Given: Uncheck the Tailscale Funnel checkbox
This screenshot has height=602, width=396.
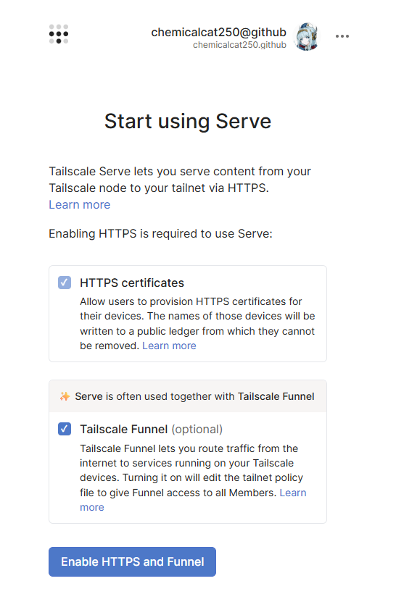Looking at the screenshot, I should 65,429.
